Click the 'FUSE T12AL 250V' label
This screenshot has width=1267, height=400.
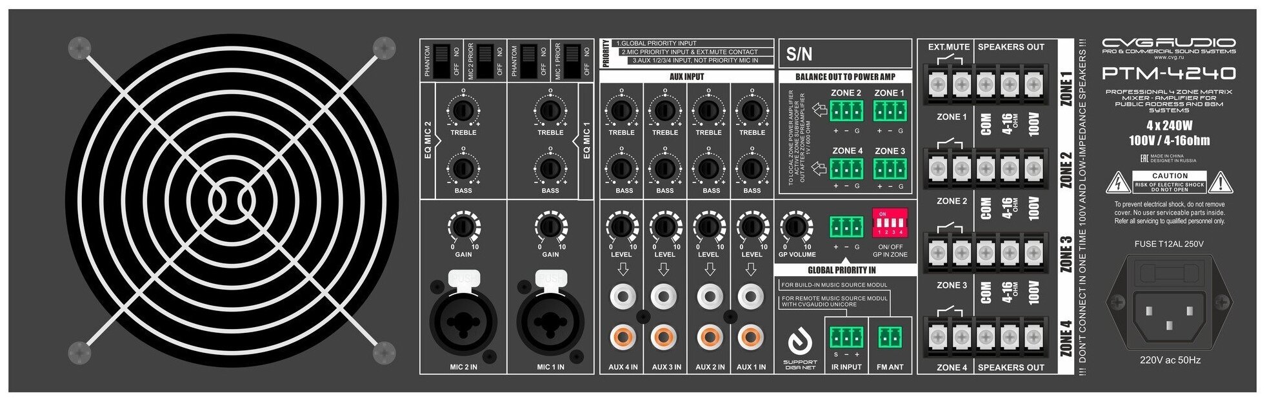coord(1168,245)
